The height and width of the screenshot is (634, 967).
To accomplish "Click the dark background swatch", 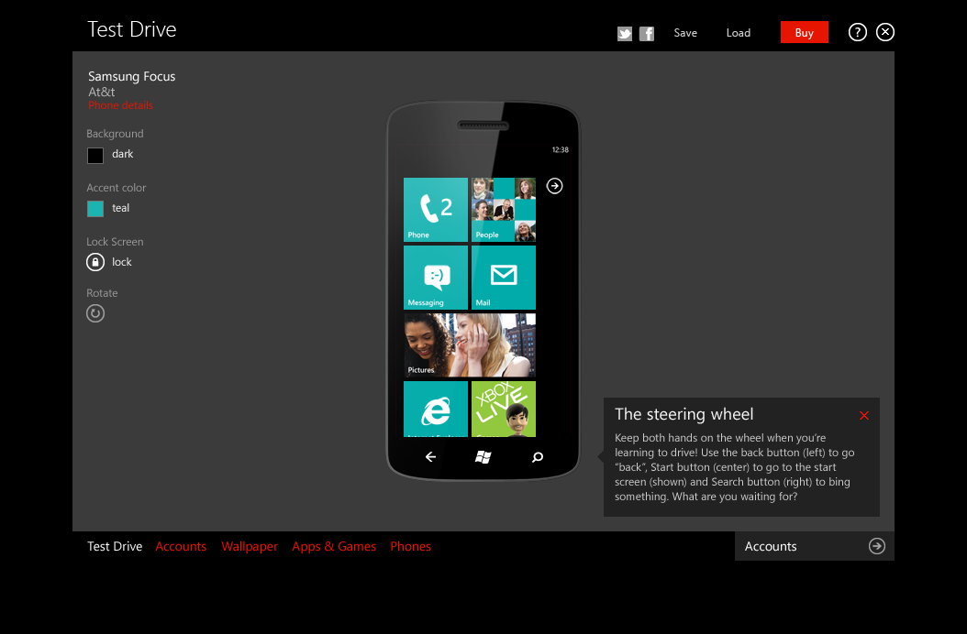I will click(95, 155).
